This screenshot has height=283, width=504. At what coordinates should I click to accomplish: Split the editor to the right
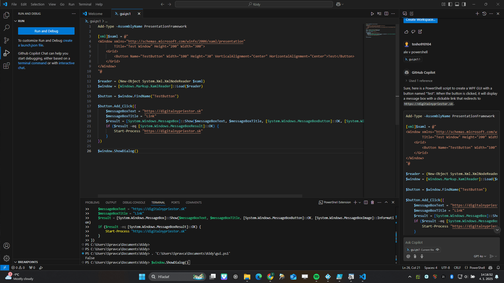coord(386,14)
